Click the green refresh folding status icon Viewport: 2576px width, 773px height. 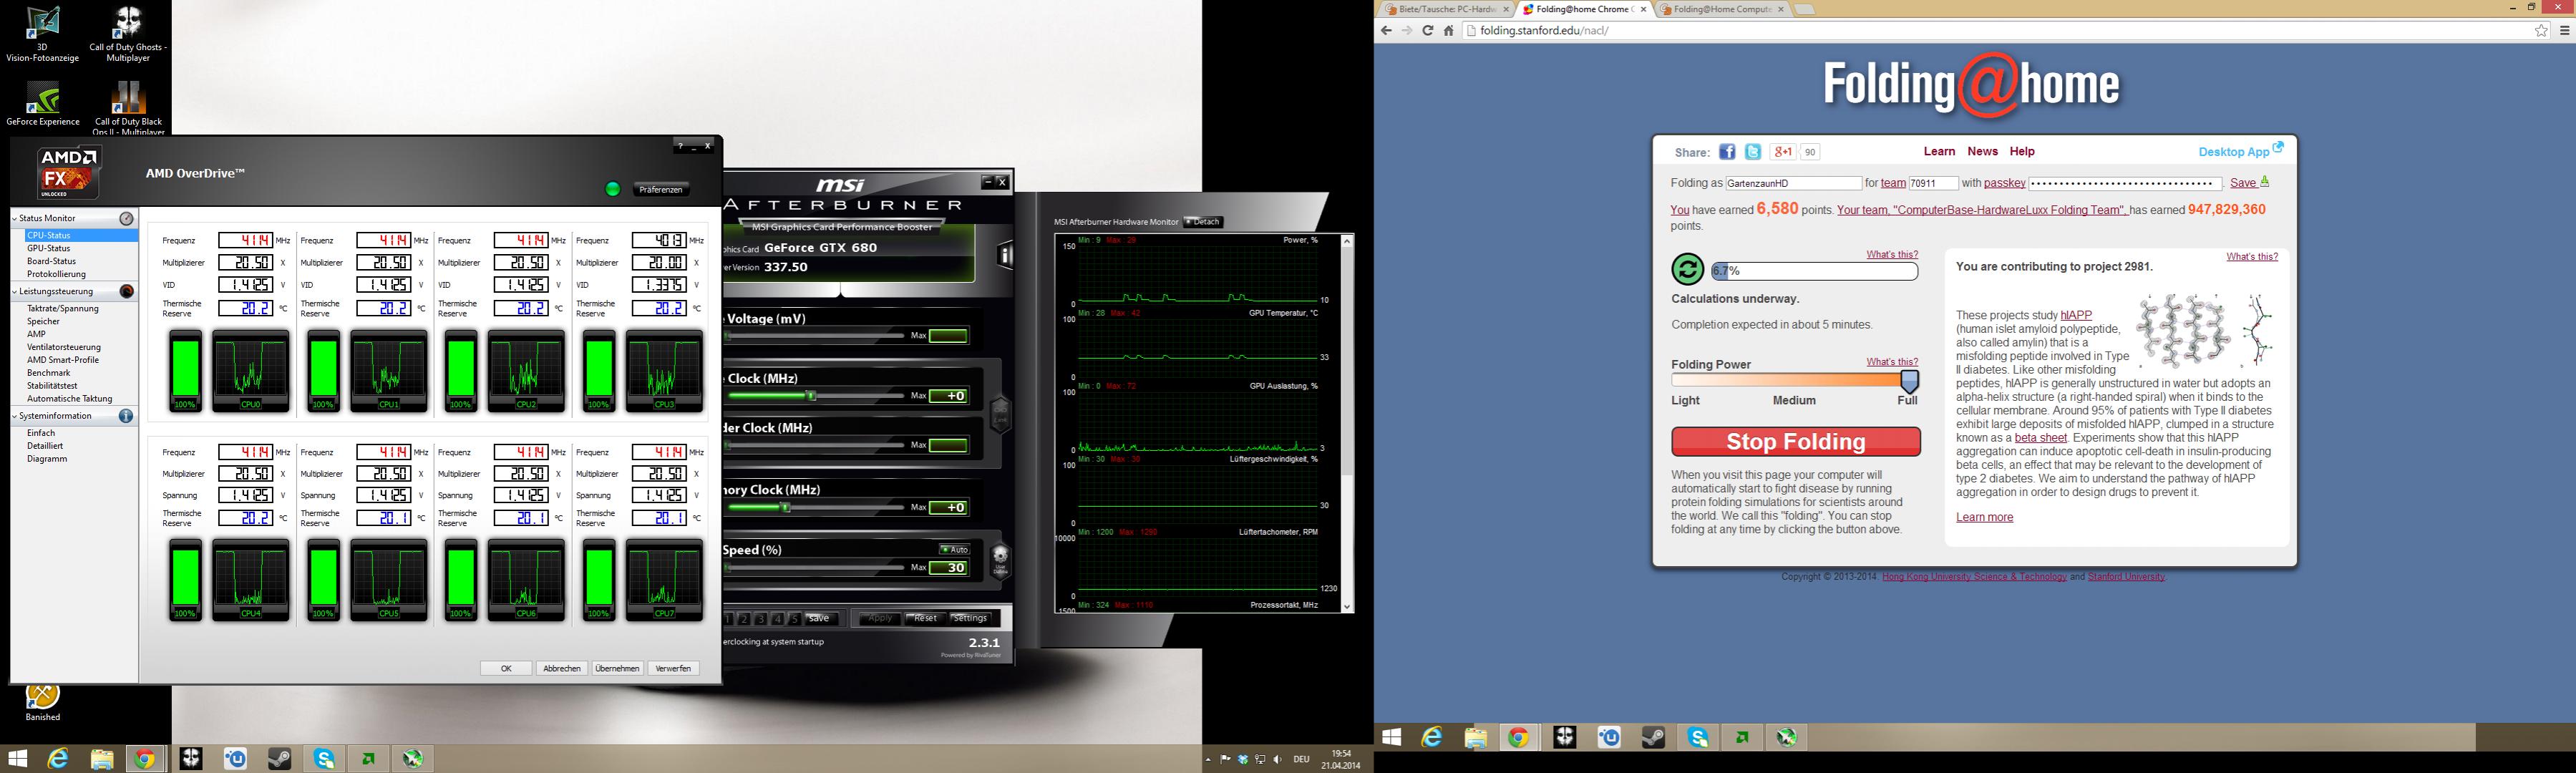click(x=1687, y=269)
